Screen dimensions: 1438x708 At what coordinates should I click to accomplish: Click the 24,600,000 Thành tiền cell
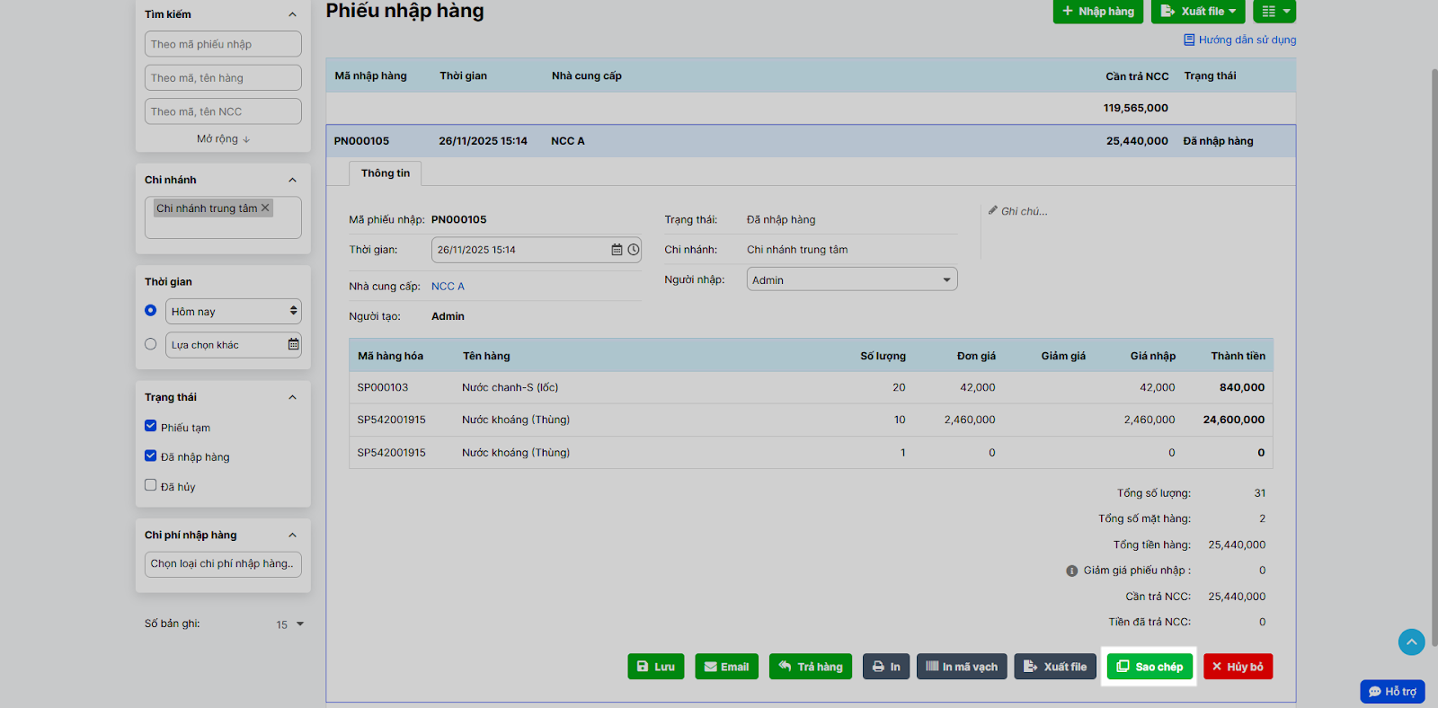click(1234, 420)
